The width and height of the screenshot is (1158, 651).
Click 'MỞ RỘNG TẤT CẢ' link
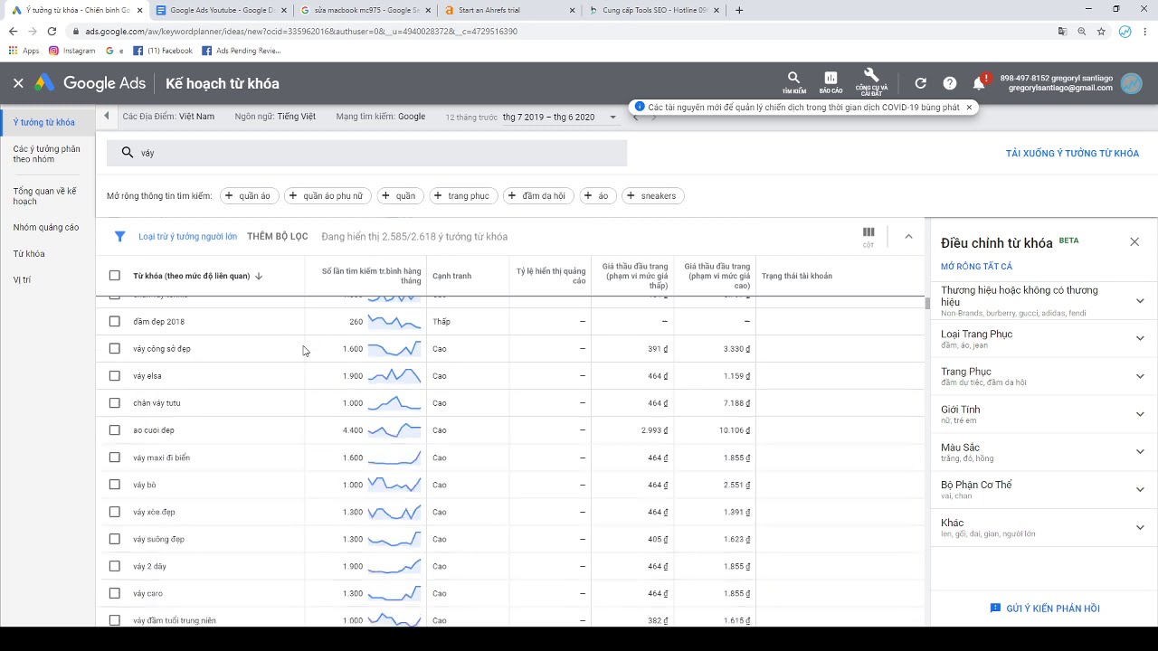coord(976,267)
